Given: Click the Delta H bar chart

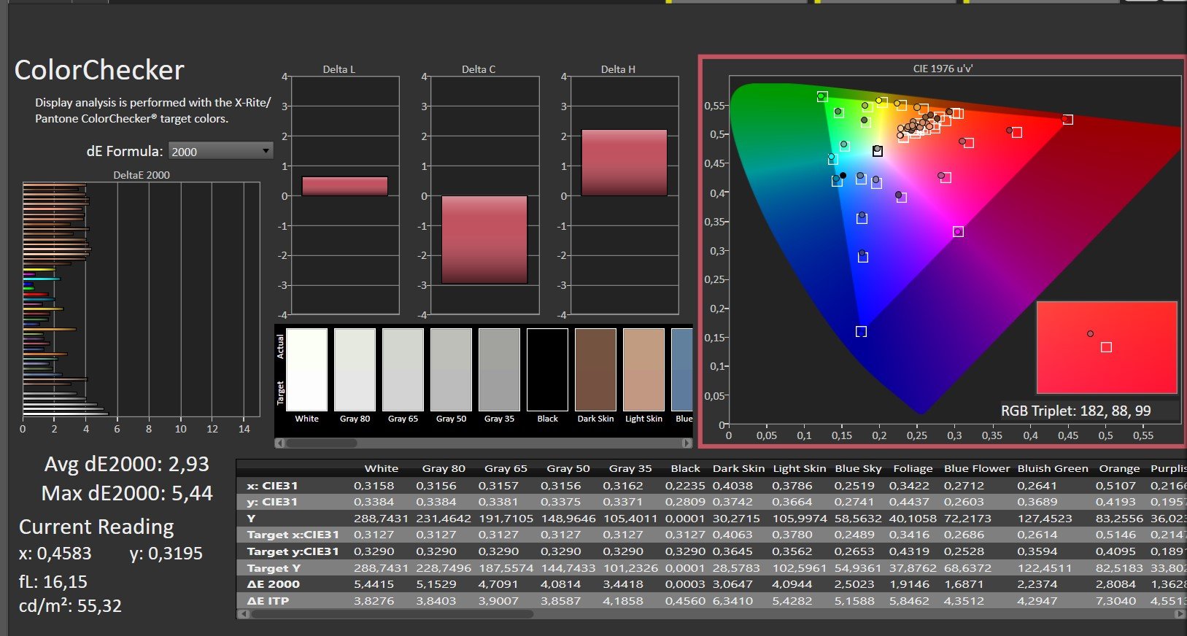Looking at the screenshot, I should pyautogui.click(x=624, y=195).
